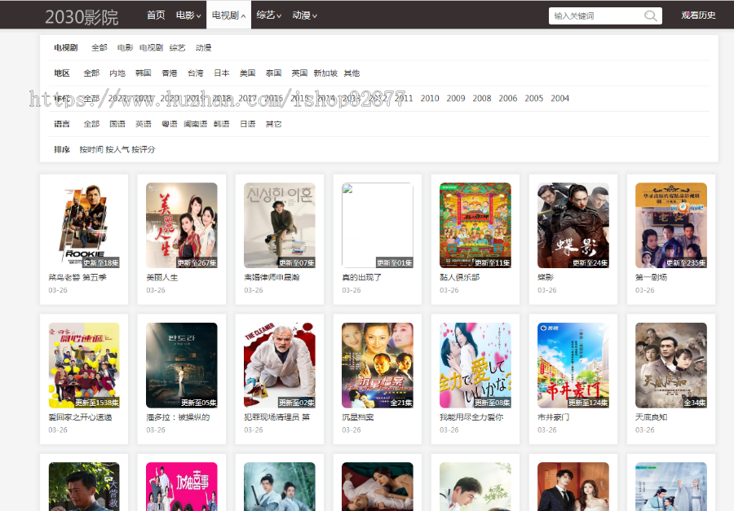Open The Cleaner 犯罪现场清理员 poster
This screenshot has height=511, width=734.
(x=280, y=365)
